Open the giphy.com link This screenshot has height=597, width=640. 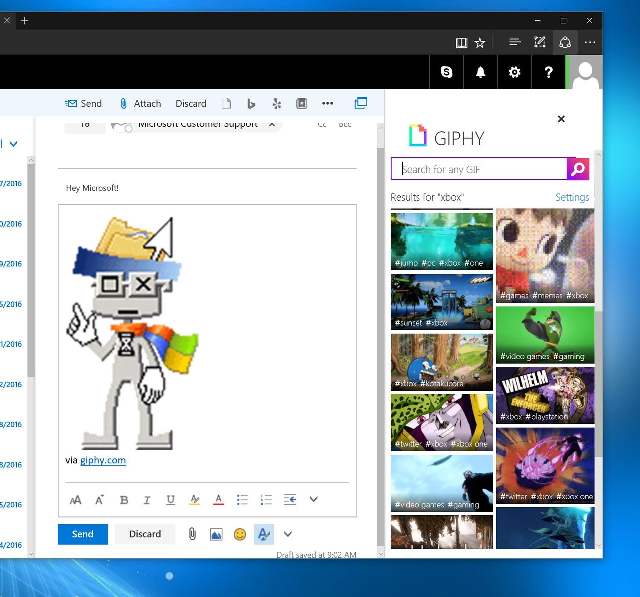pos(103,460)
